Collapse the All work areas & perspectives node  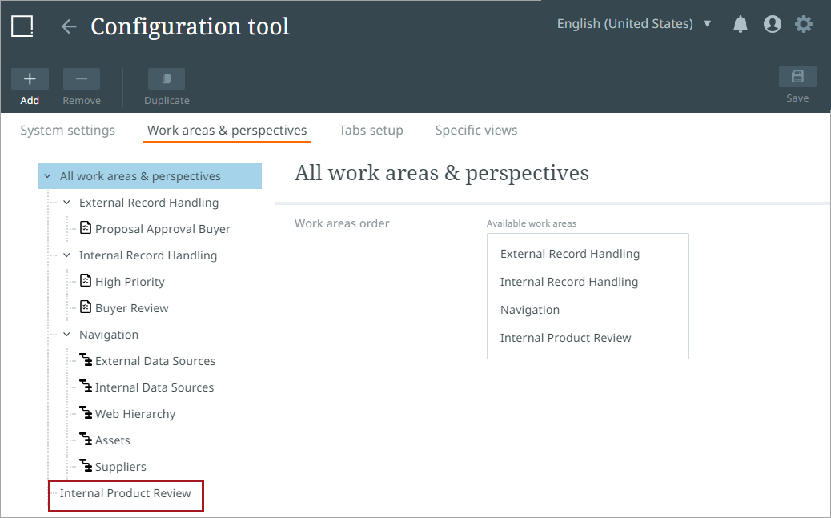(48, 176)
